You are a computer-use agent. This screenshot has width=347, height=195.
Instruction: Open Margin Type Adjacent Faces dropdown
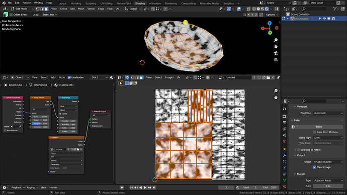(x=328, y=180)
